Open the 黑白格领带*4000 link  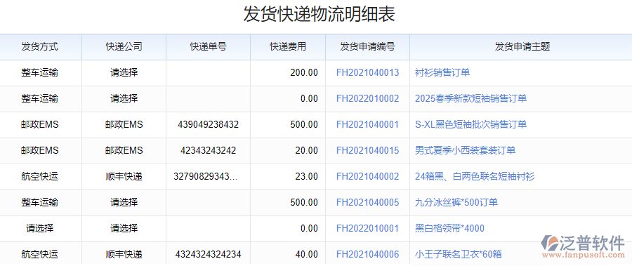coord(450,229)
